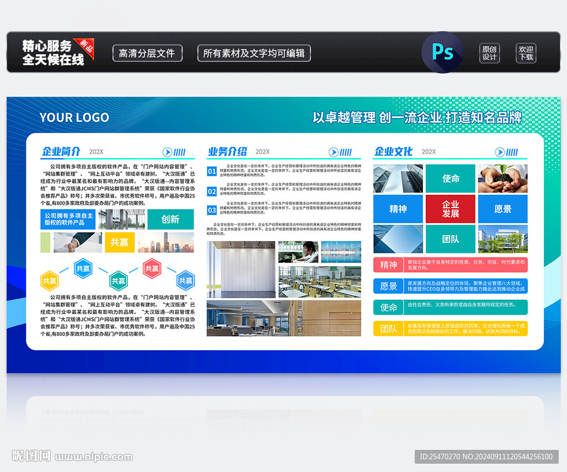Select the 03 numbered marker

[x=212, y=210]
